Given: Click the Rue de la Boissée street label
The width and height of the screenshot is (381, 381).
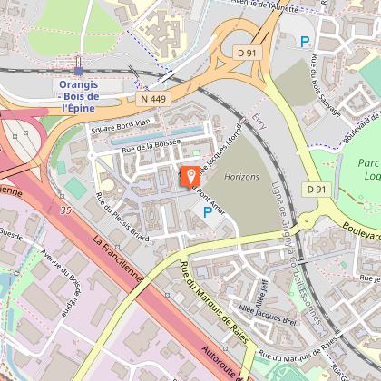Looking at the screenshot, I should pos(151,146).
